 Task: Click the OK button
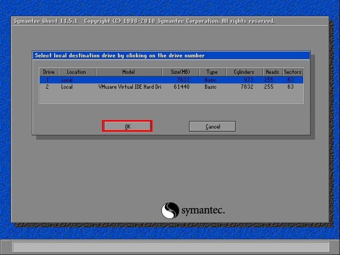tap(127, 126)
